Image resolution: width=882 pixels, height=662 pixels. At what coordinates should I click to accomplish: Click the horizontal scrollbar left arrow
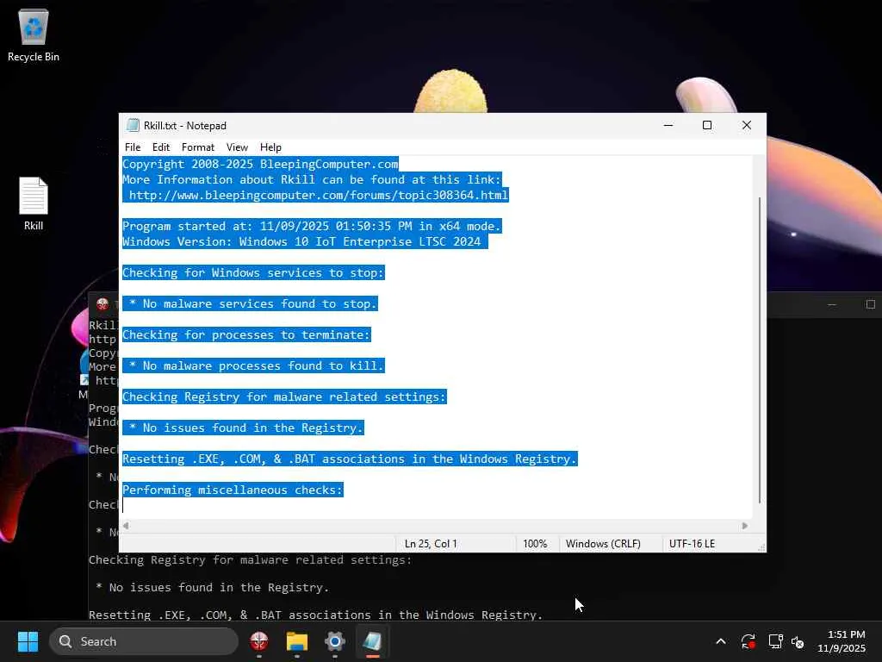tap(126, 525)
